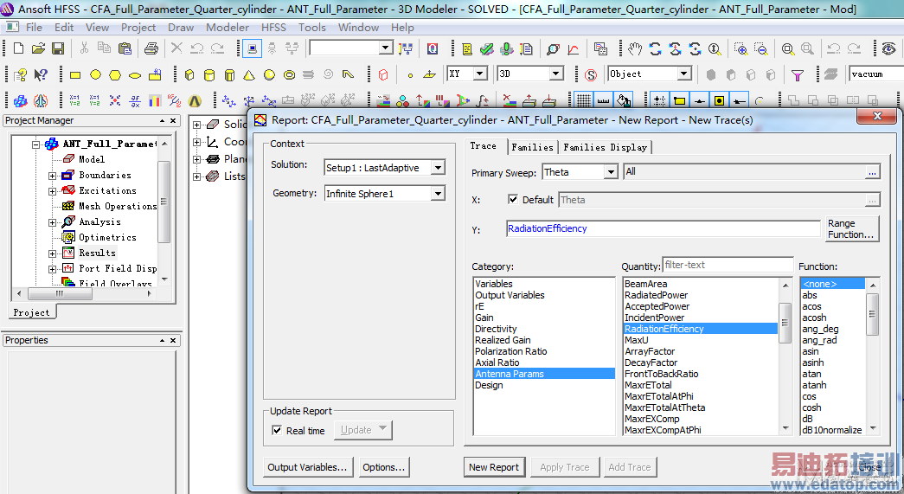Open the Object selection mode dropdown
This screenshot has width=904, height=494.
pos(683,74)
